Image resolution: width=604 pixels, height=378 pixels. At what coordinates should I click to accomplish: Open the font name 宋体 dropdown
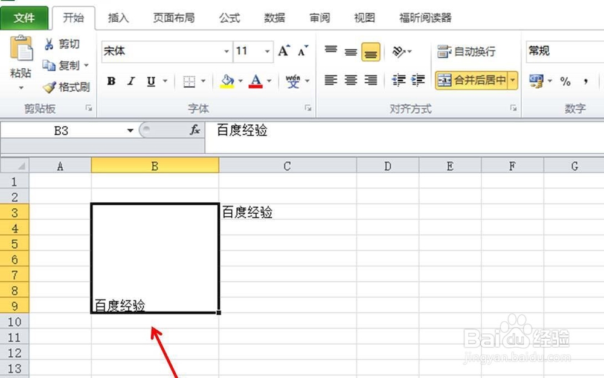(226, 52)
